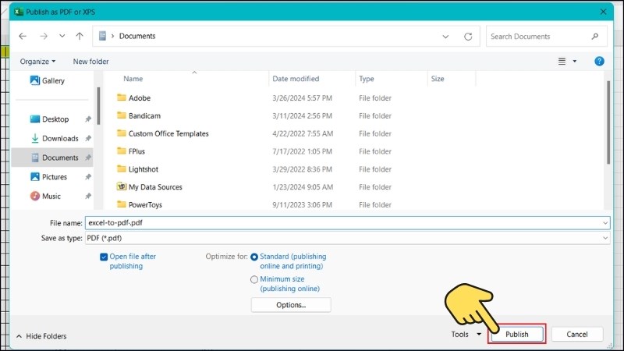Open the Options... button
This screenshot has height=351, width=624.
click(291, 305)
